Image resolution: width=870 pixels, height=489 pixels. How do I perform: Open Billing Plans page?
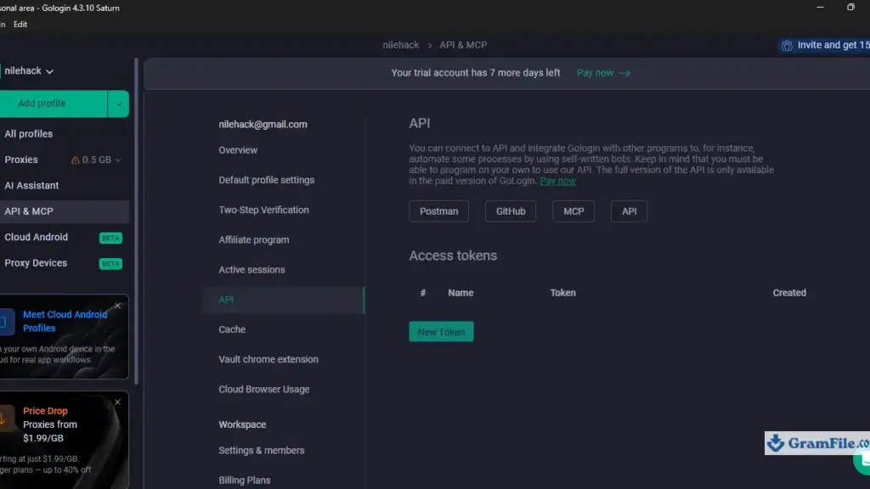coord(245,481)
